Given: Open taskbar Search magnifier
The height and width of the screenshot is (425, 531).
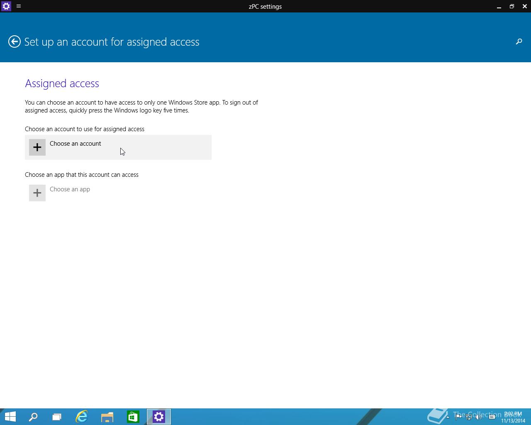Looking at the screenshot, I should (x=33, y=417).
